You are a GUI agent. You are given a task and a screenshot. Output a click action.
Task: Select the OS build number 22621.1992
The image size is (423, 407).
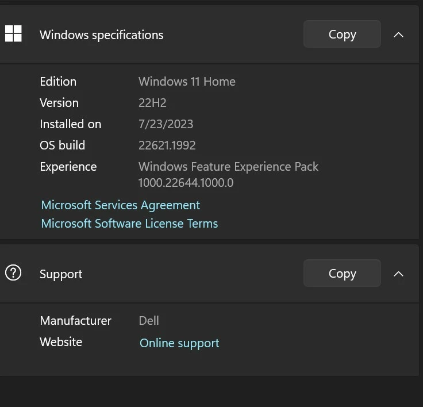167,145
